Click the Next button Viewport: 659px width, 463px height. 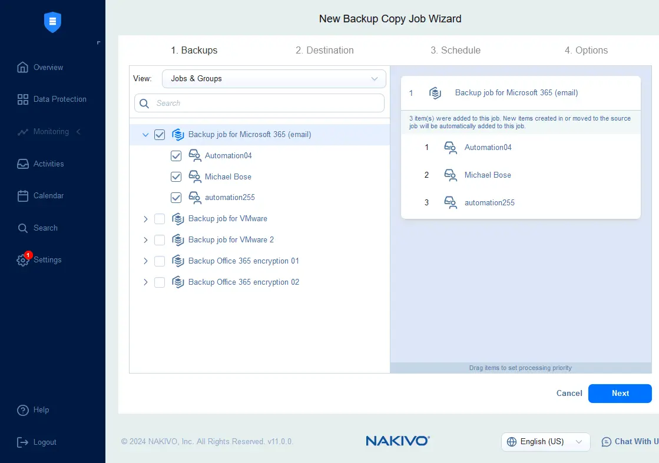coord(620,394)
